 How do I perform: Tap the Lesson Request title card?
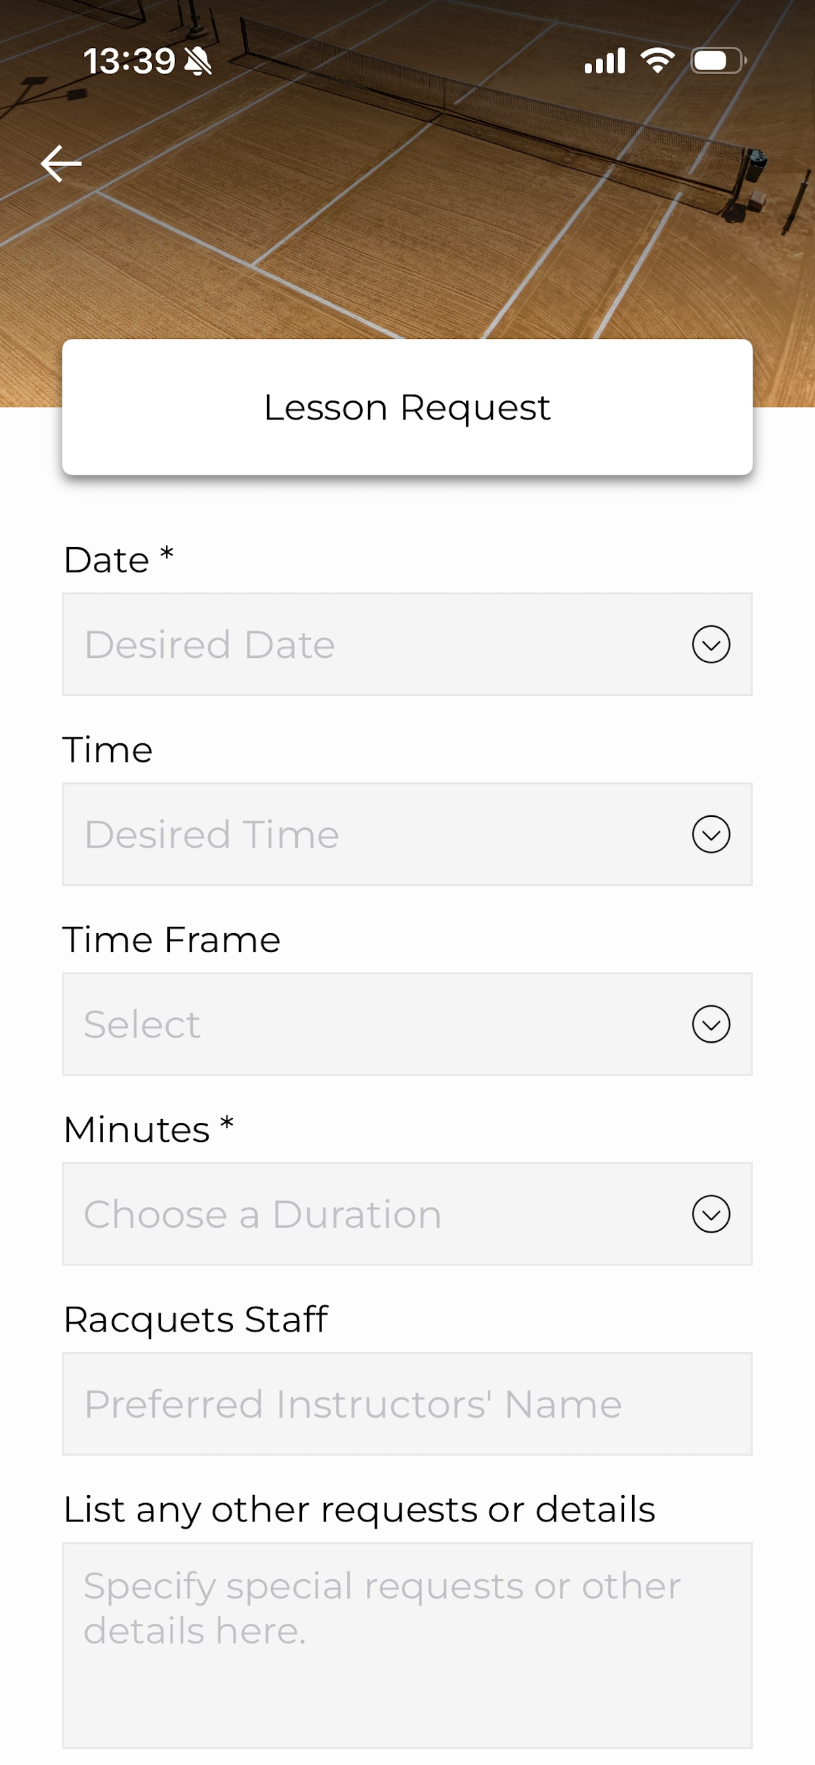pos(407,407)
